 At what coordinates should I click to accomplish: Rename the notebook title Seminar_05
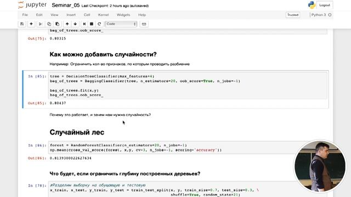point(66,5)
